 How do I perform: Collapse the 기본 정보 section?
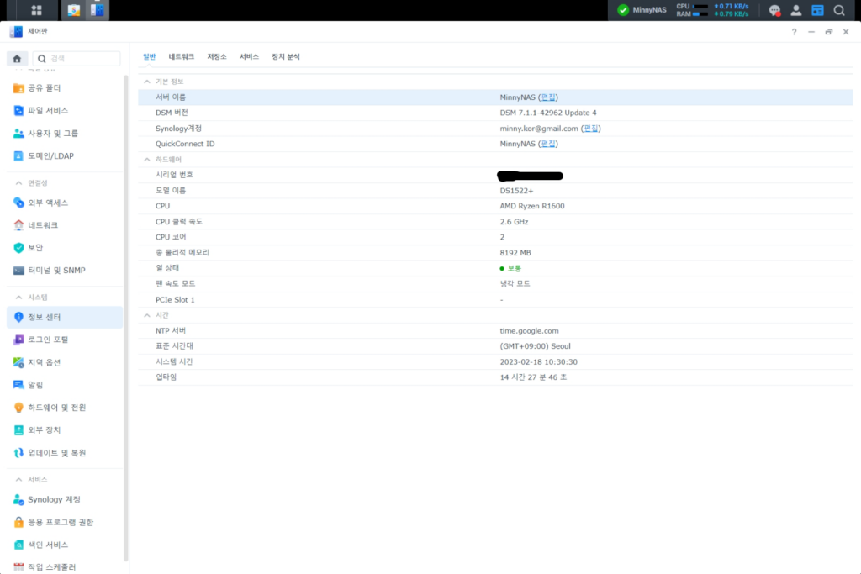coord(146,82)
